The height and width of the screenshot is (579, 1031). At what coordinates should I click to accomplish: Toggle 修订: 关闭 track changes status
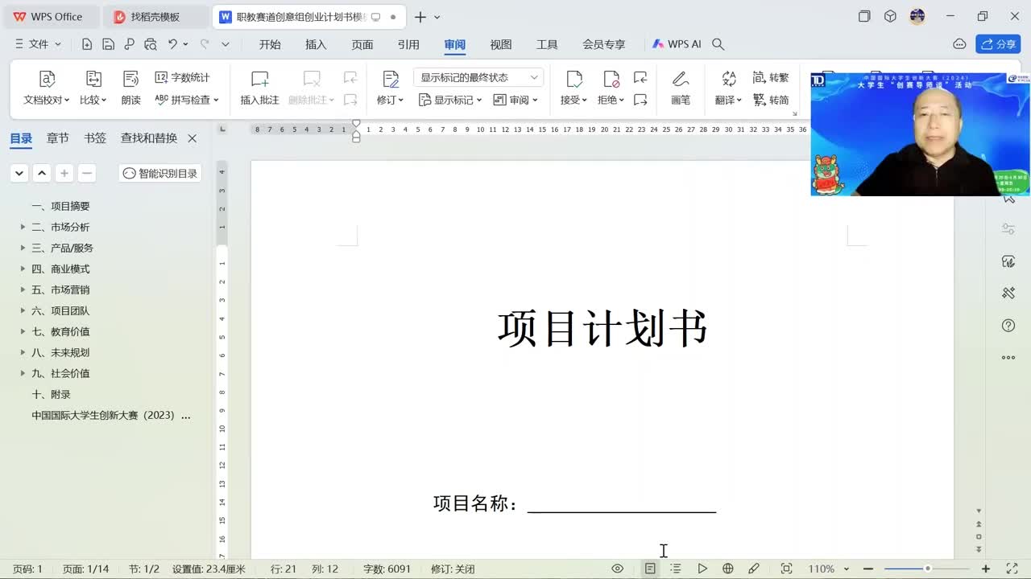coord(453,569)
